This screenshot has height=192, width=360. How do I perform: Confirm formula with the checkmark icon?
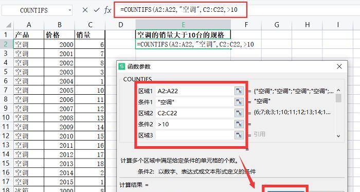click(x=97, y=10)
